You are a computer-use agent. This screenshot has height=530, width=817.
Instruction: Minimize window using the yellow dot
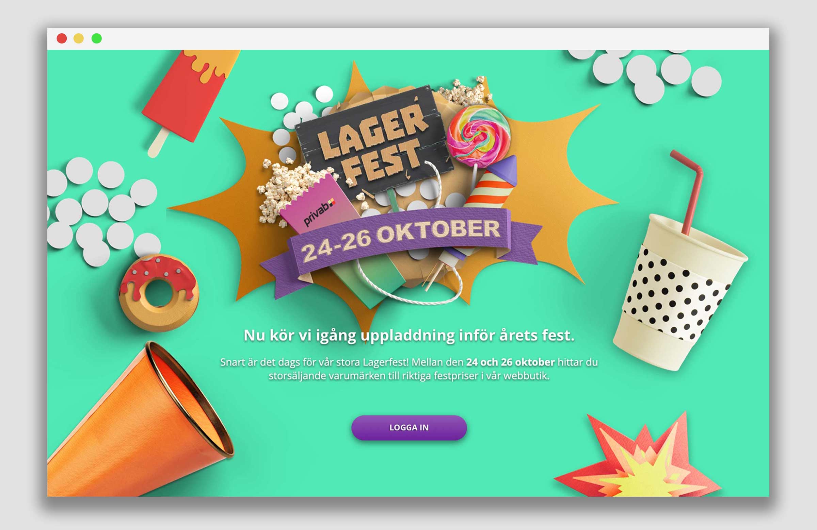[x=79, y=38]
